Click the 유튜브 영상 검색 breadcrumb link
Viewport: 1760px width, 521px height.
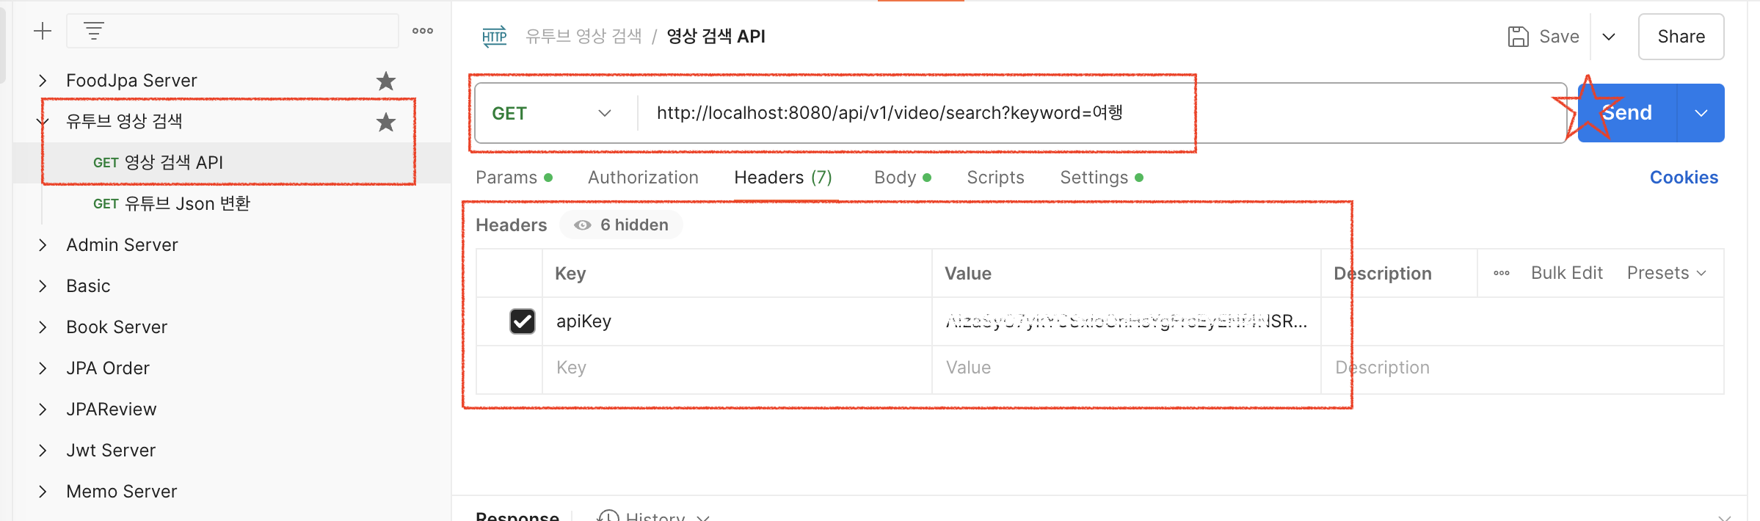pyautogui.click(x=583, y=36)
